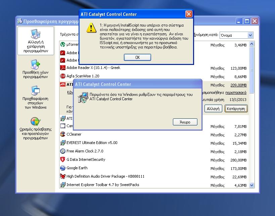Click the Adobe Reader X icon
This screenshot has width=275, height=216.
click(62, 68)
